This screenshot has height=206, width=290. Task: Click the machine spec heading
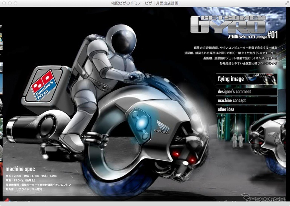tap(20, 169)
